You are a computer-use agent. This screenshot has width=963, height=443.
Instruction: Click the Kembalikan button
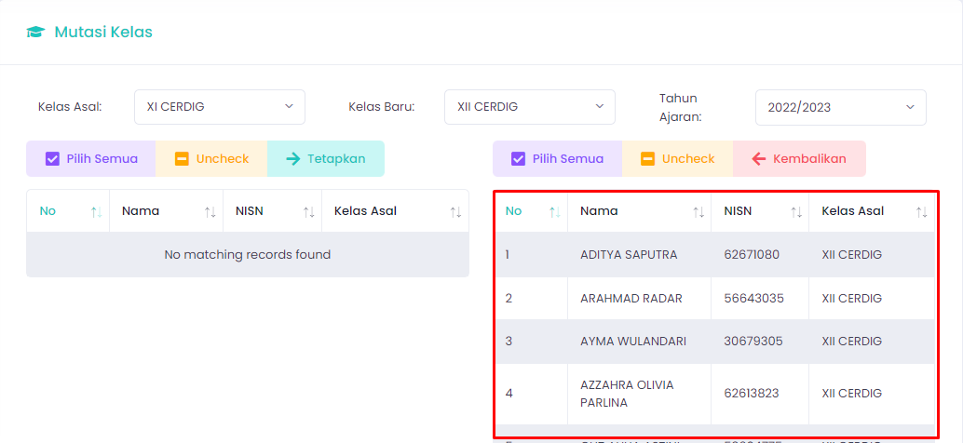point(799,159)
